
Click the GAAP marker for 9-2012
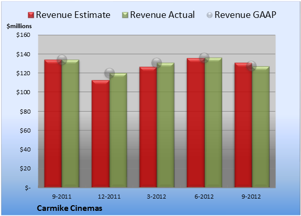point(251,66)
